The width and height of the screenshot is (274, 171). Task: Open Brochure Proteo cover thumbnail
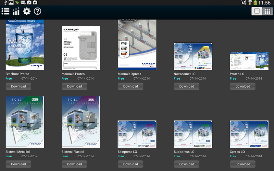25,45
